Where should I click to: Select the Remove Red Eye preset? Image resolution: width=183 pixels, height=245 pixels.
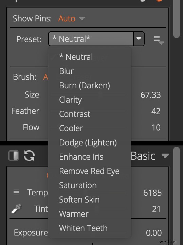pos(90,171)
